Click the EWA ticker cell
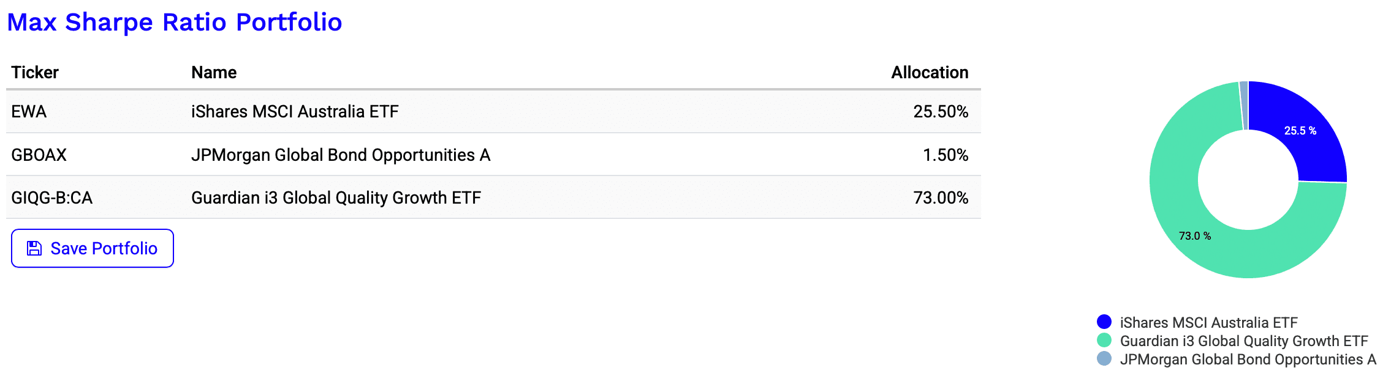 (x=29, y=111)
